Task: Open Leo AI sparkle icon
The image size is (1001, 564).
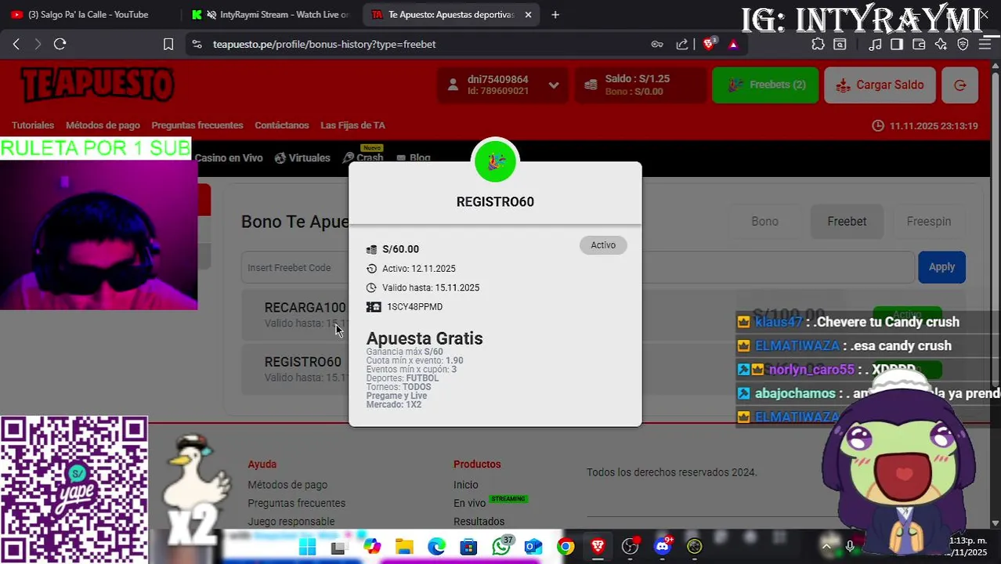Action: click(941, 45)
